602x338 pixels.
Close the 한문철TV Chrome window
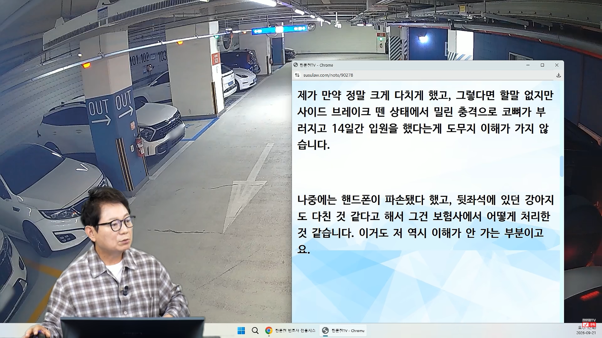557,65
